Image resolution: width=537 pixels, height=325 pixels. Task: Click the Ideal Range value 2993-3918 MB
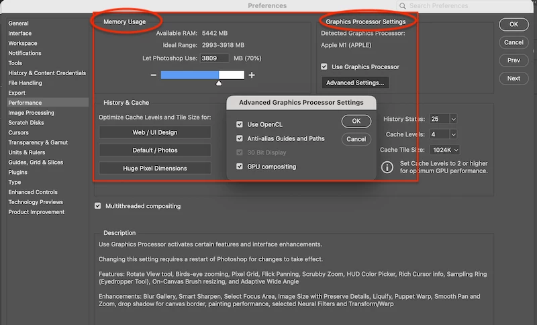point(224,45)
